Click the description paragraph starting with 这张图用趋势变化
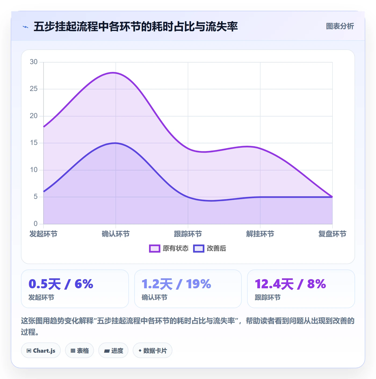 tap(188, 326)
